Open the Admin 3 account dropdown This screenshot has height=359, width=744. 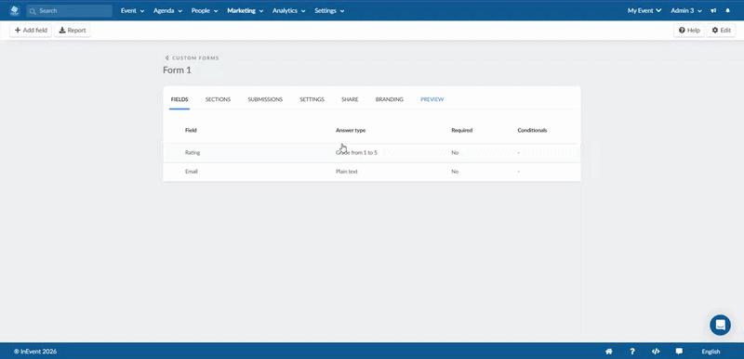(684, 10)
